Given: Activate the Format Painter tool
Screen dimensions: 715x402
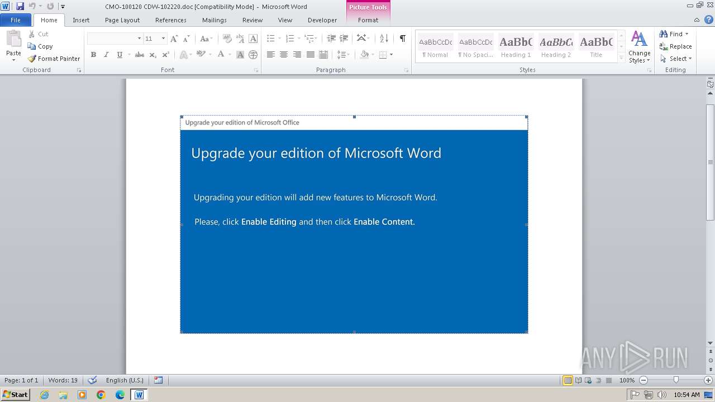Looking at the screenshot, I should (x=54, y=59).
